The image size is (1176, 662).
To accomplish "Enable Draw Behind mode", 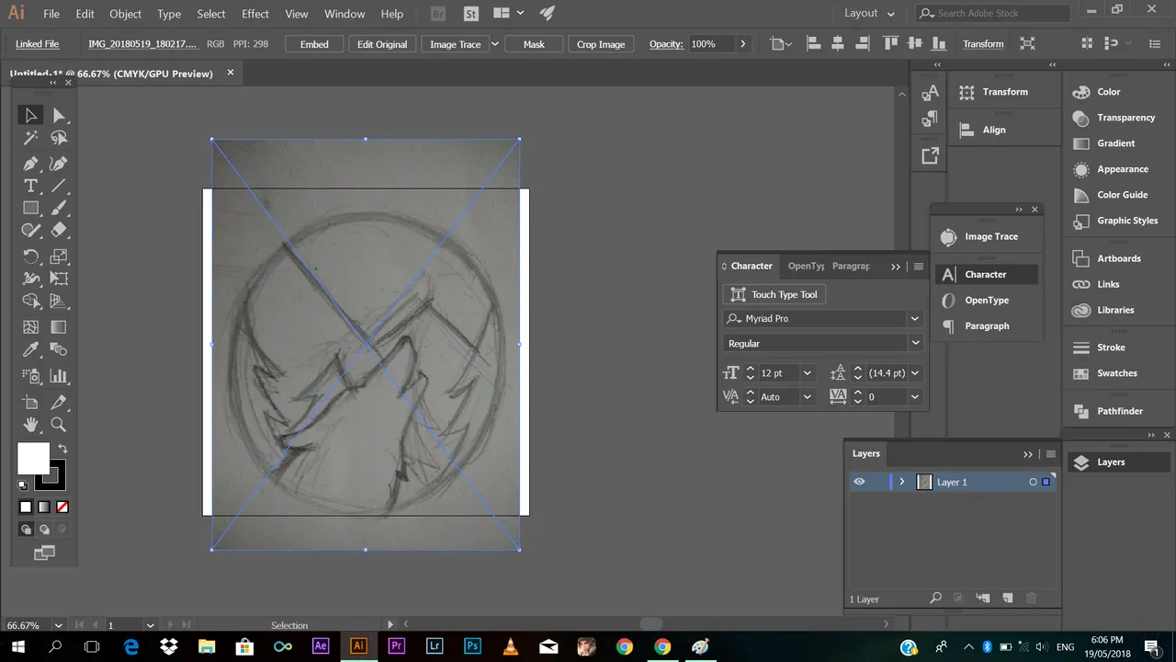I will point(44,530).
